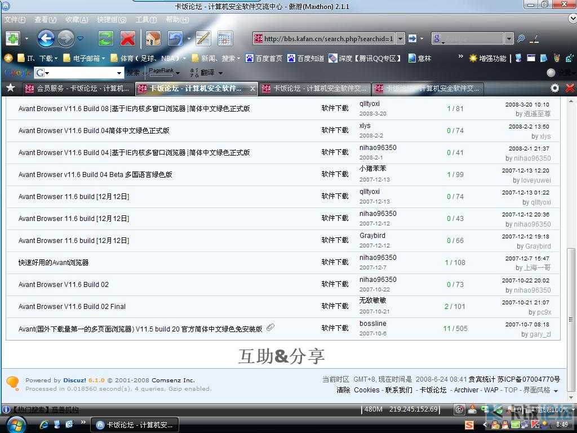Image resolution: width=577 pixels, height=433 pixels.
Task: Open the 工具(T) menu
Action: tap(146, 20)
